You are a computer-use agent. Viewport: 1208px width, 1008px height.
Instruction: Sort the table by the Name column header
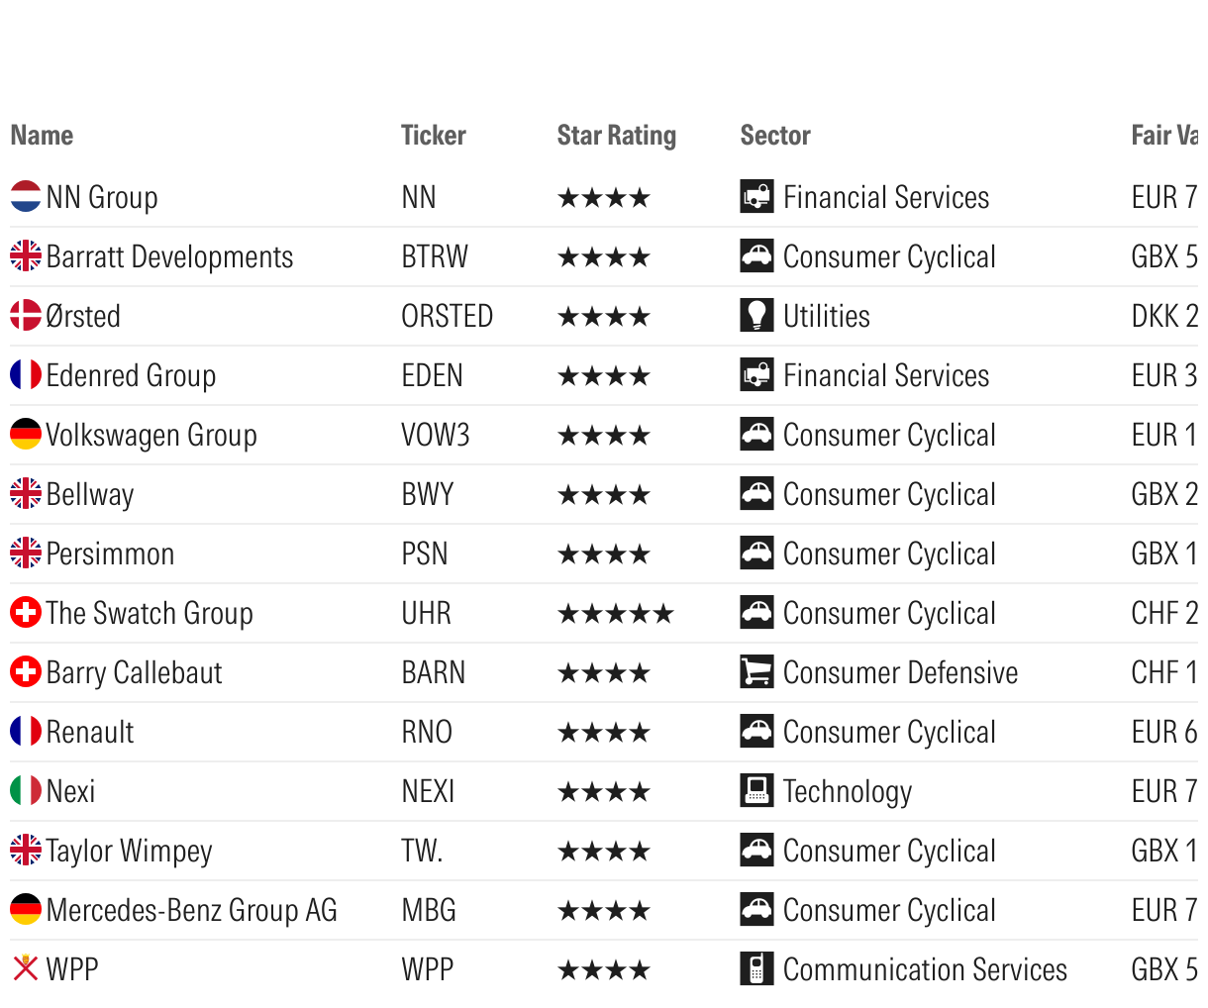pos(42,136)
